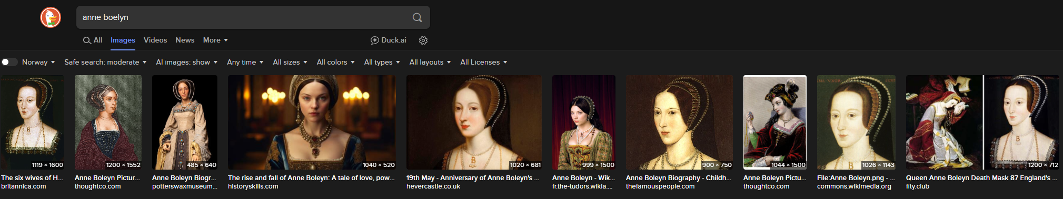Open the hevercastle.co.uk 1020 × 681 image
The image size is (1063, 199).
click(474, 122)
